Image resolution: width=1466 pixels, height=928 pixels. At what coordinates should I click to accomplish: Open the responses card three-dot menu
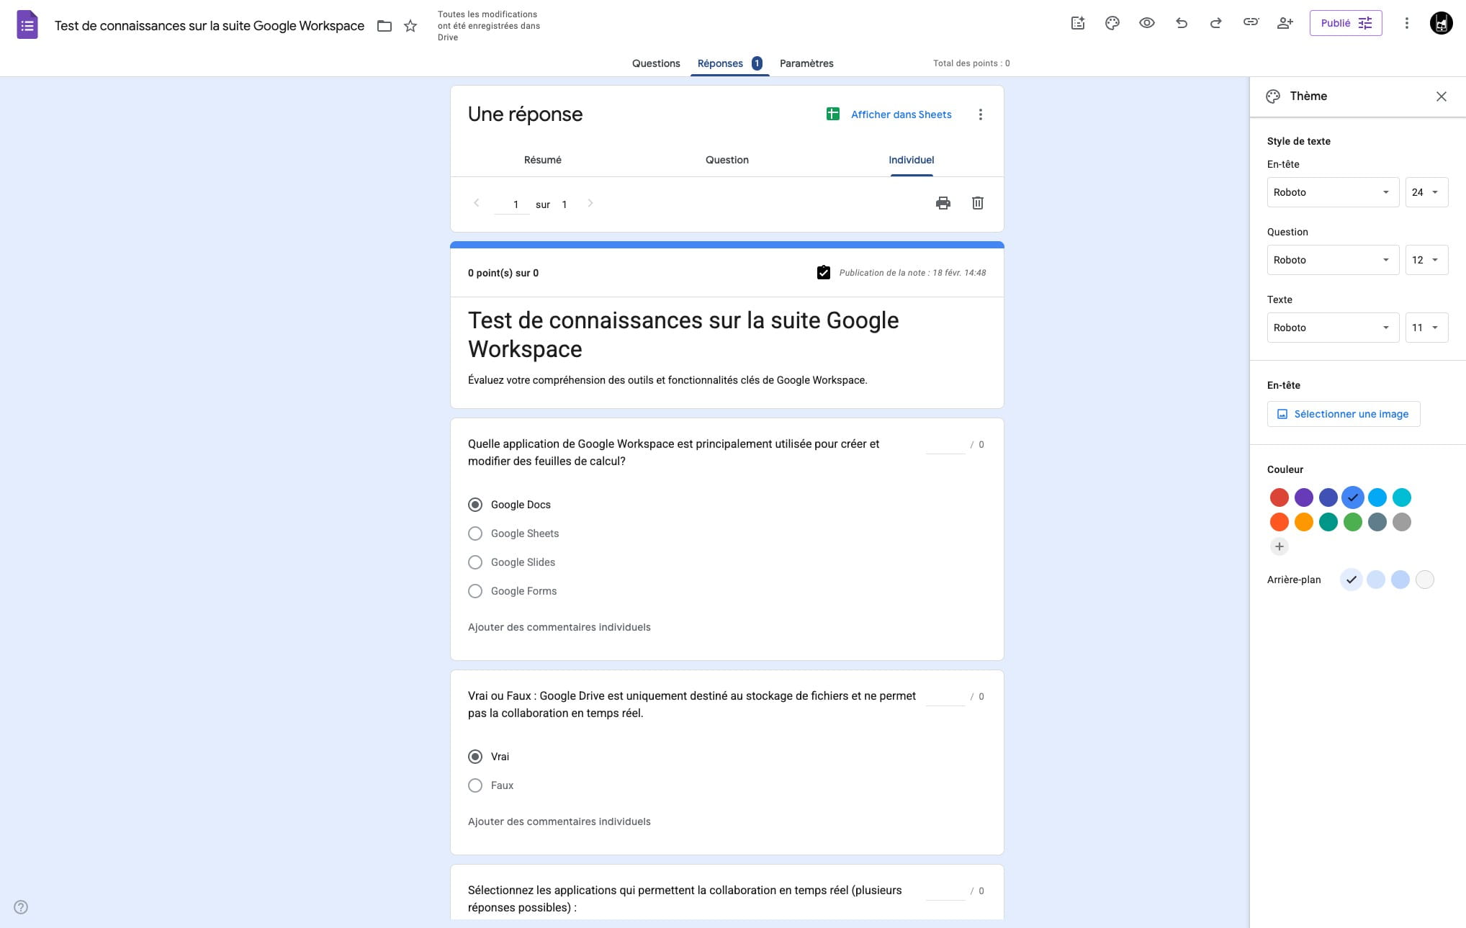pyautogui.click(x=980, y=114)
